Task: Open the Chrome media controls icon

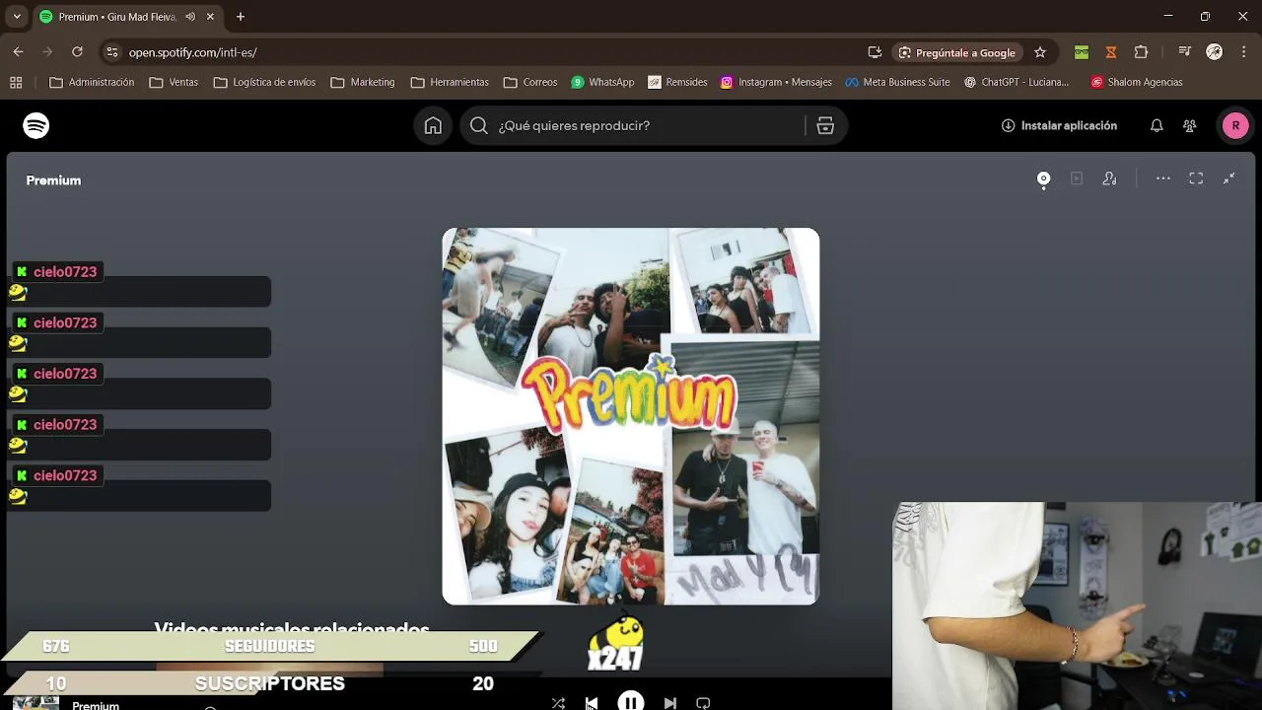Action: [x=1184, y=52]
